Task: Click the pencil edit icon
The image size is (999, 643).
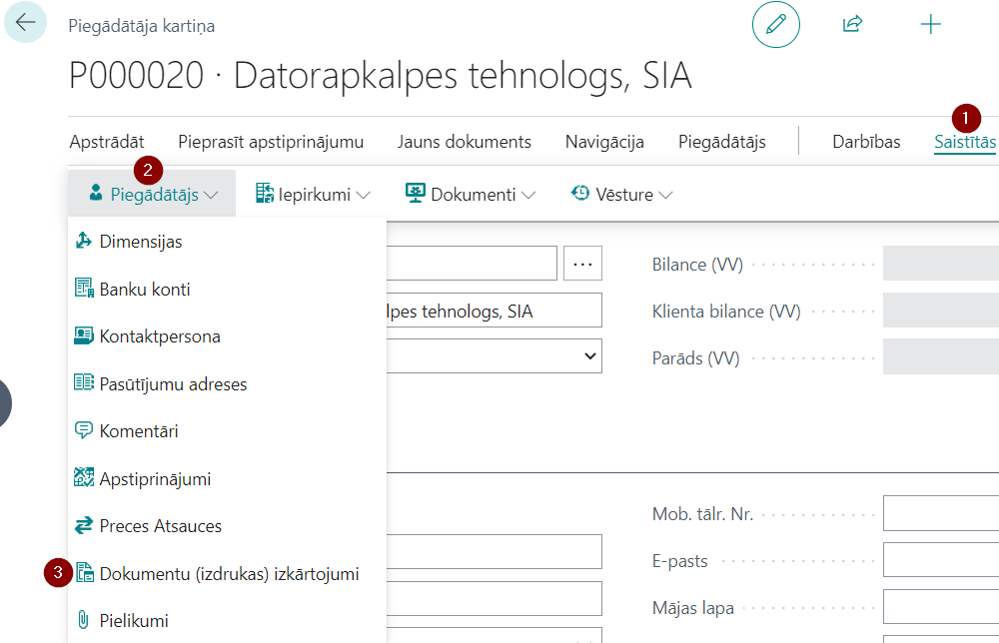Action: tap(775, 25)
